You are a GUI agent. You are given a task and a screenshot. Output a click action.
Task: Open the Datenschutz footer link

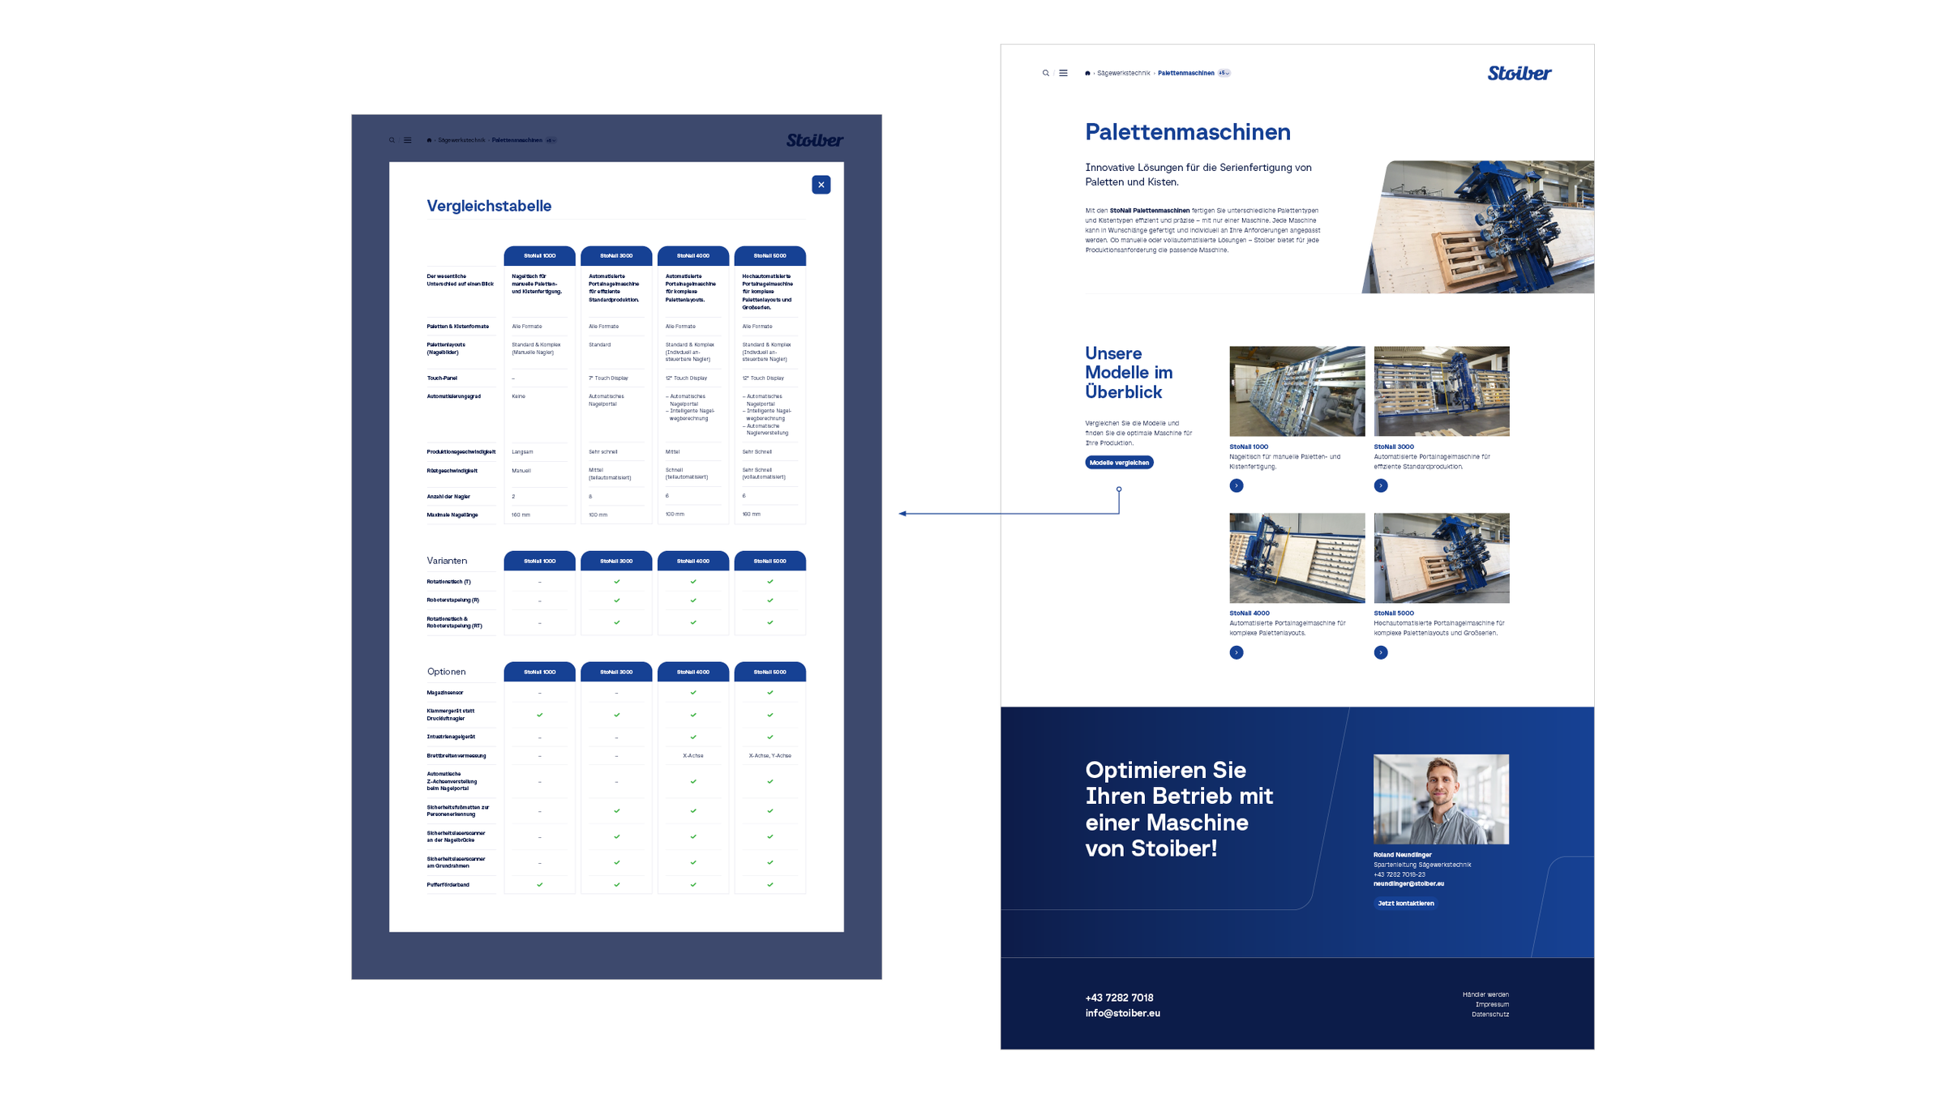coord(1490,1014)
